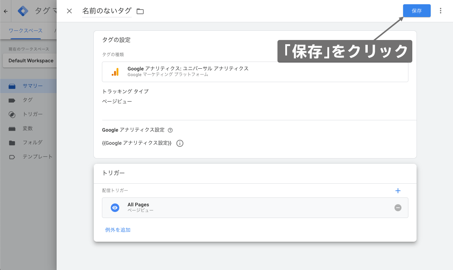
Task: Click the folder icon next to tag name
Action: pyautogui.click(x=140, y=11)
